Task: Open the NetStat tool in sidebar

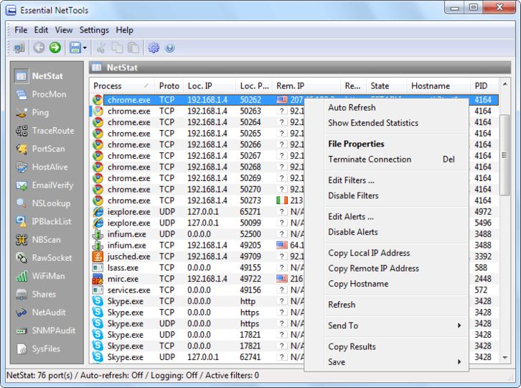Action: coord(39,76)
